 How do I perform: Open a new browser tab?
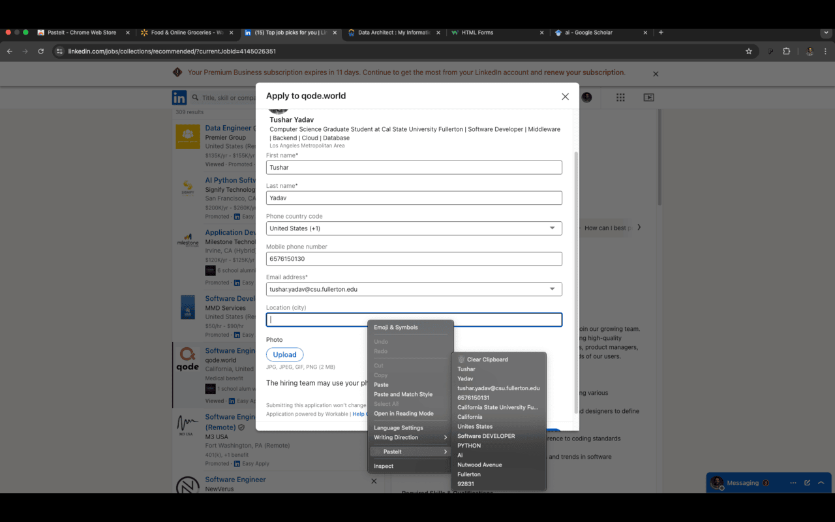[x=661, y=33]
